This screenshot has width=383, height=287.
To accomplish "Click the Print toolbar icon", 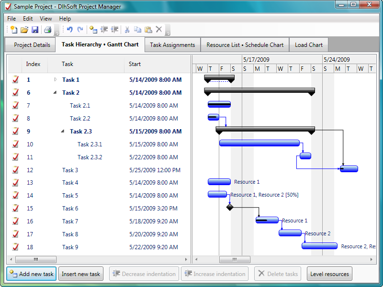I will 47,30.
